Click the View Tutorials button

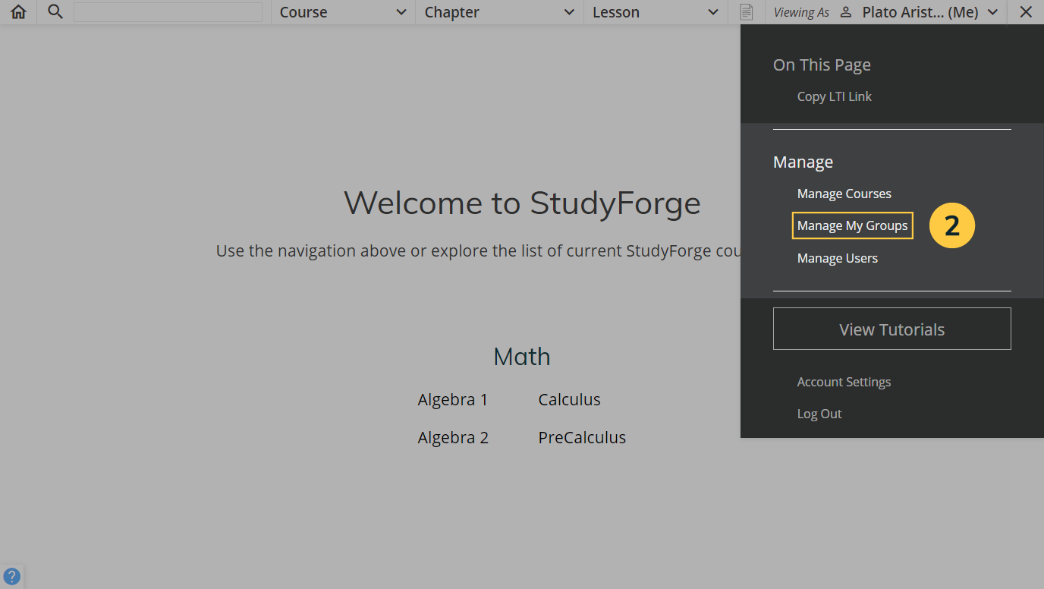click(891, 329)
